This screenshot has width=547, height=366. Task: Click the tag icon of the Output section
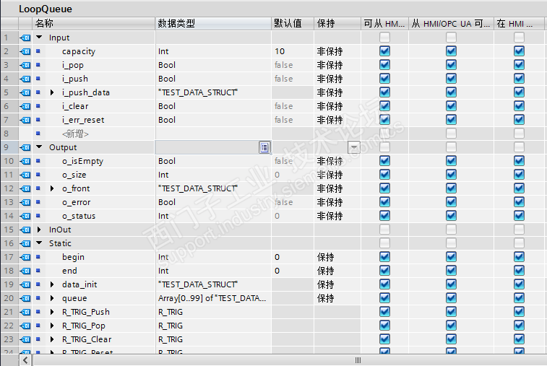[x=25, y=147]
